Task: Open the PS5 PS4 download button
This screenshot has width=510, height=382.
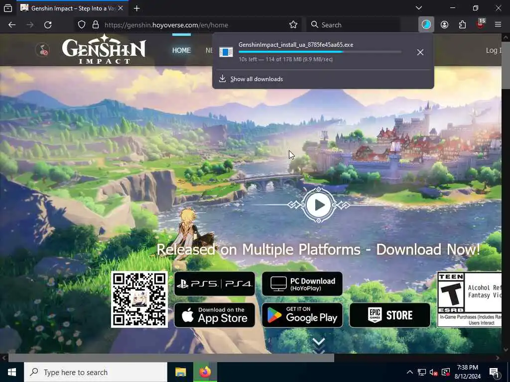Action: [215, 284]
